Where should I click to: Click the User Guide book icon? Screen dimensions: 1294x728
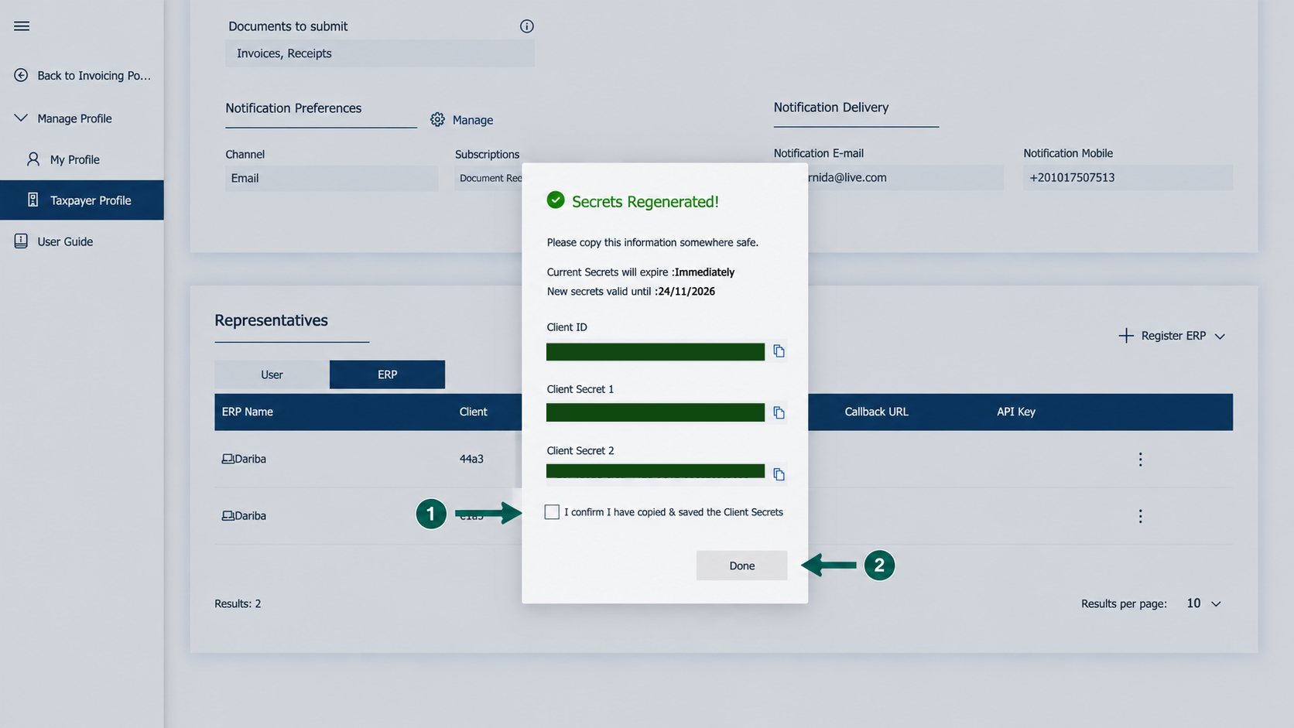[21, 241]
